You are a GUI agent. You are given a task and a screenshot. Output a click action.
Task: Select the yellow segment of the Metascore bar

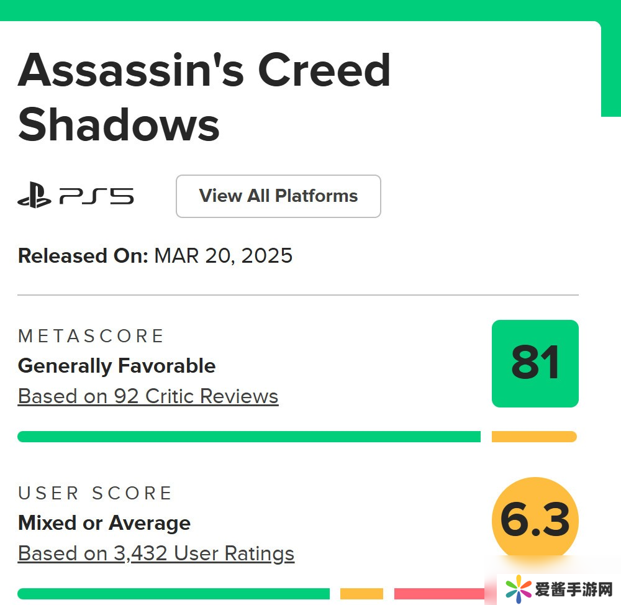pos(534,437)
